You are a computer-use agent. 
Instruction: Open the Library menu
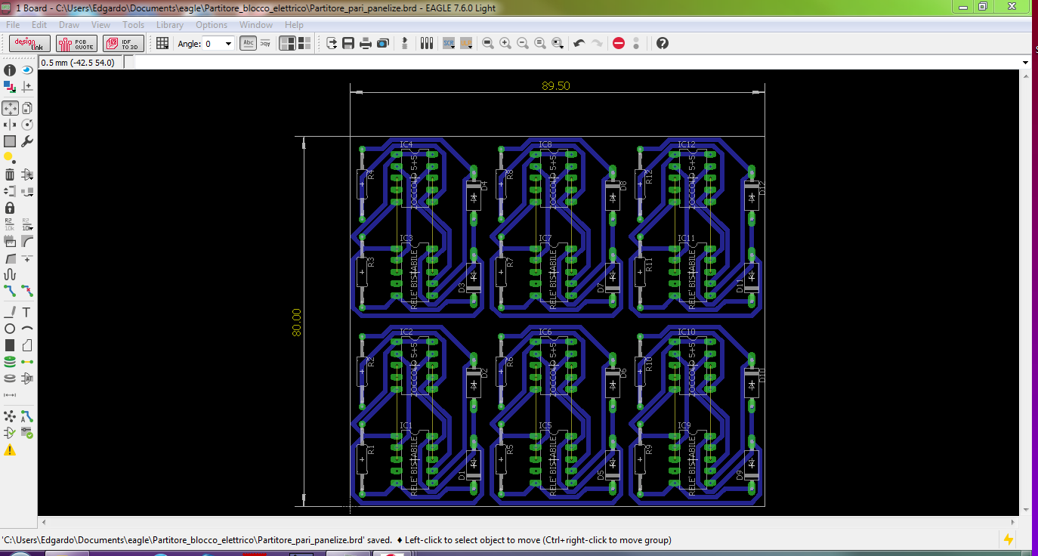(170, 25)
